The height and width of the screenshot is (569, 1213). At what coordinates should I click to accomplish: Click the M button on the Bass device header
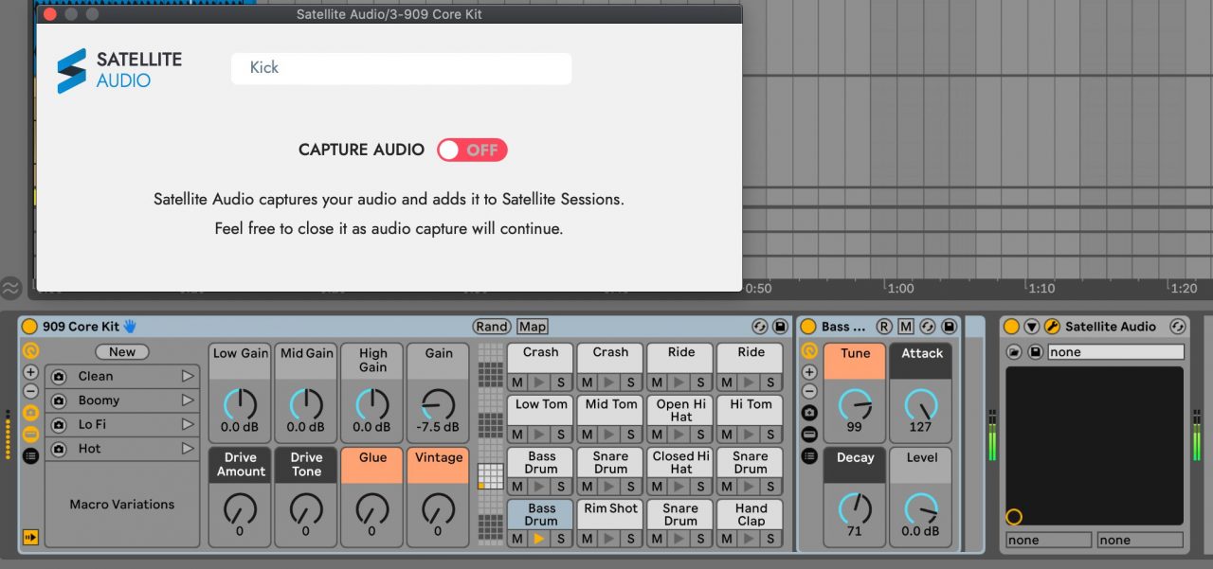coord(906,327)
